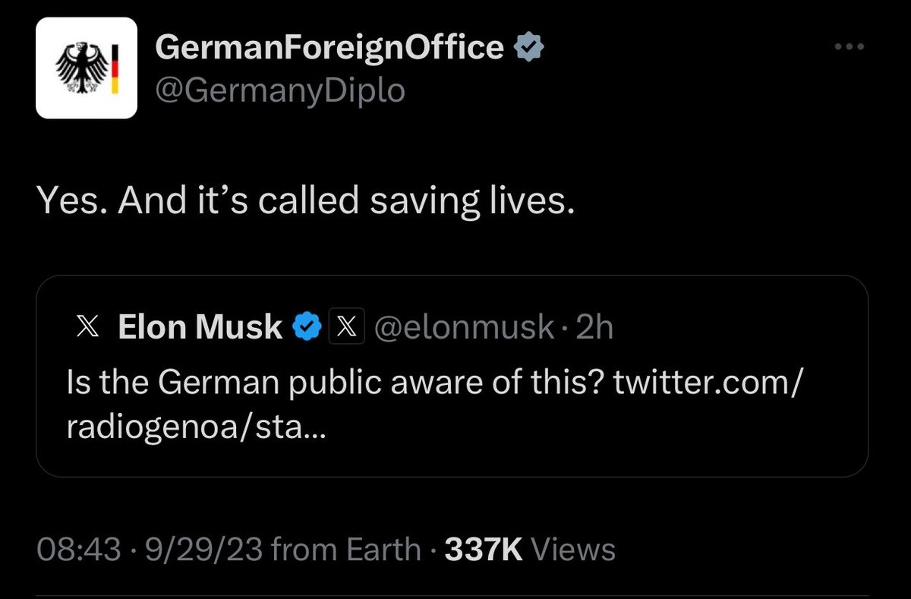Image resolution: width=911 pixels, height=599 pixels.
Task: Visit the @GermanyDiplo handle
Action: (280, 90)
